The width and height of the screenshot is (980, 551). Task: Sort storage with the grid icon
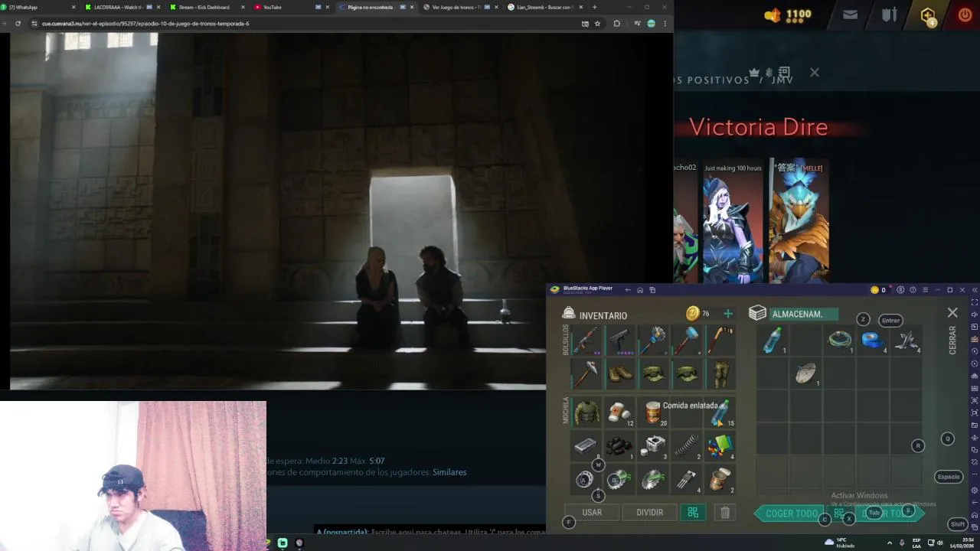pyautogui.click(x=839, y=514)
